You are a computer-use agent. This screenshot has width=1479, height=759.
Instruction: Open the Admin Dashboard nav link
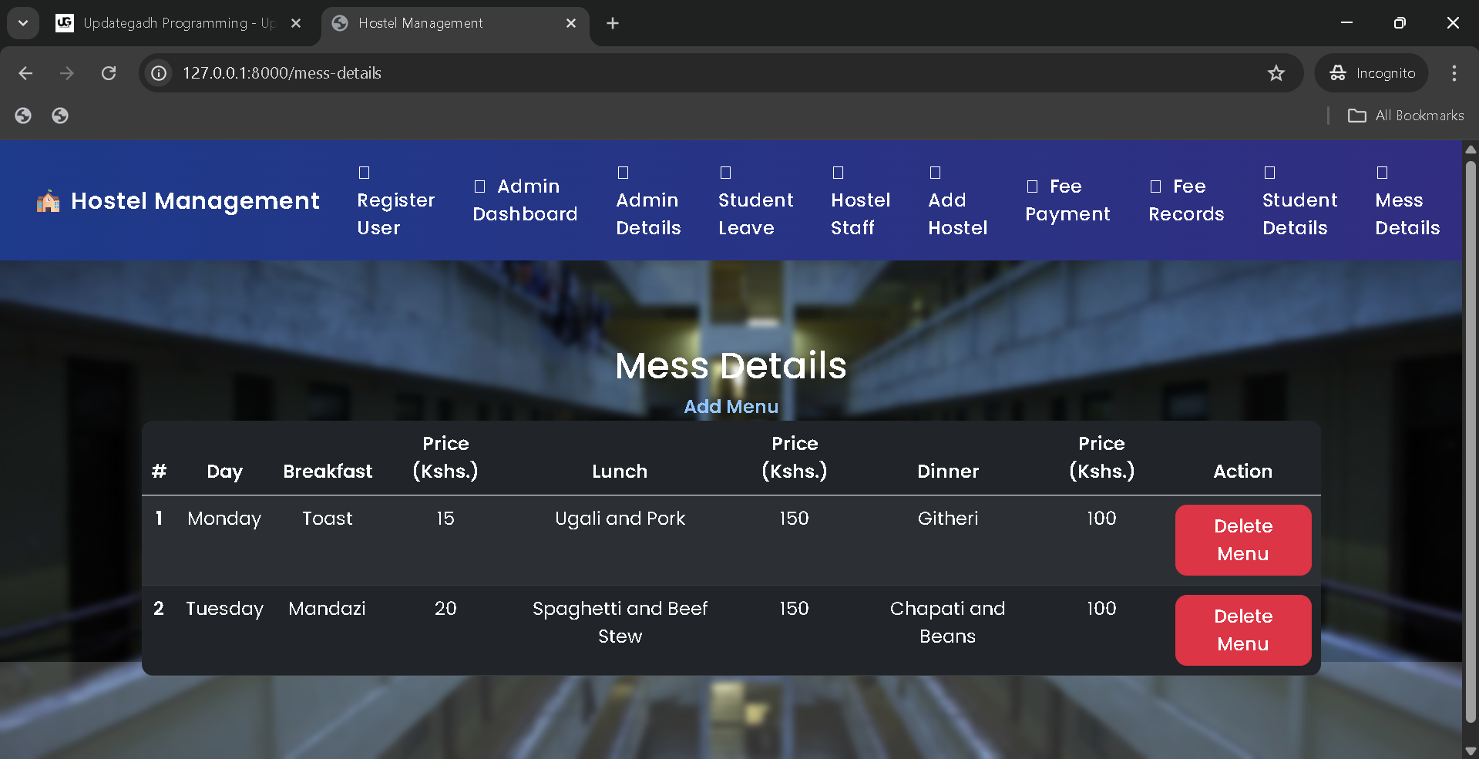[x=525, y=200]
